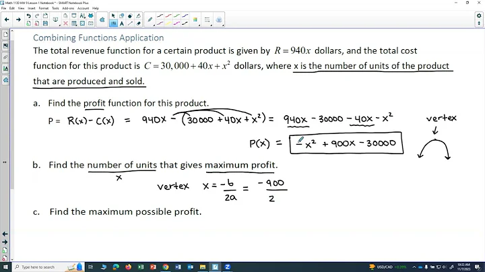The image size is (485, 272).
Task: Open transparency options dropdown
Action: (x=219, y=20)
